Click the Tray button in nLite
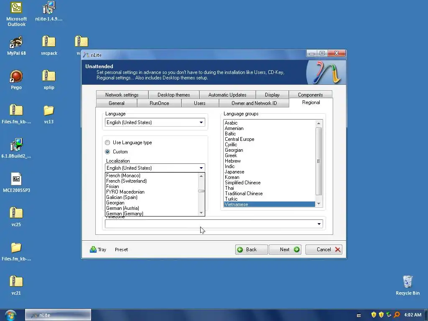 tap(98, 250)
